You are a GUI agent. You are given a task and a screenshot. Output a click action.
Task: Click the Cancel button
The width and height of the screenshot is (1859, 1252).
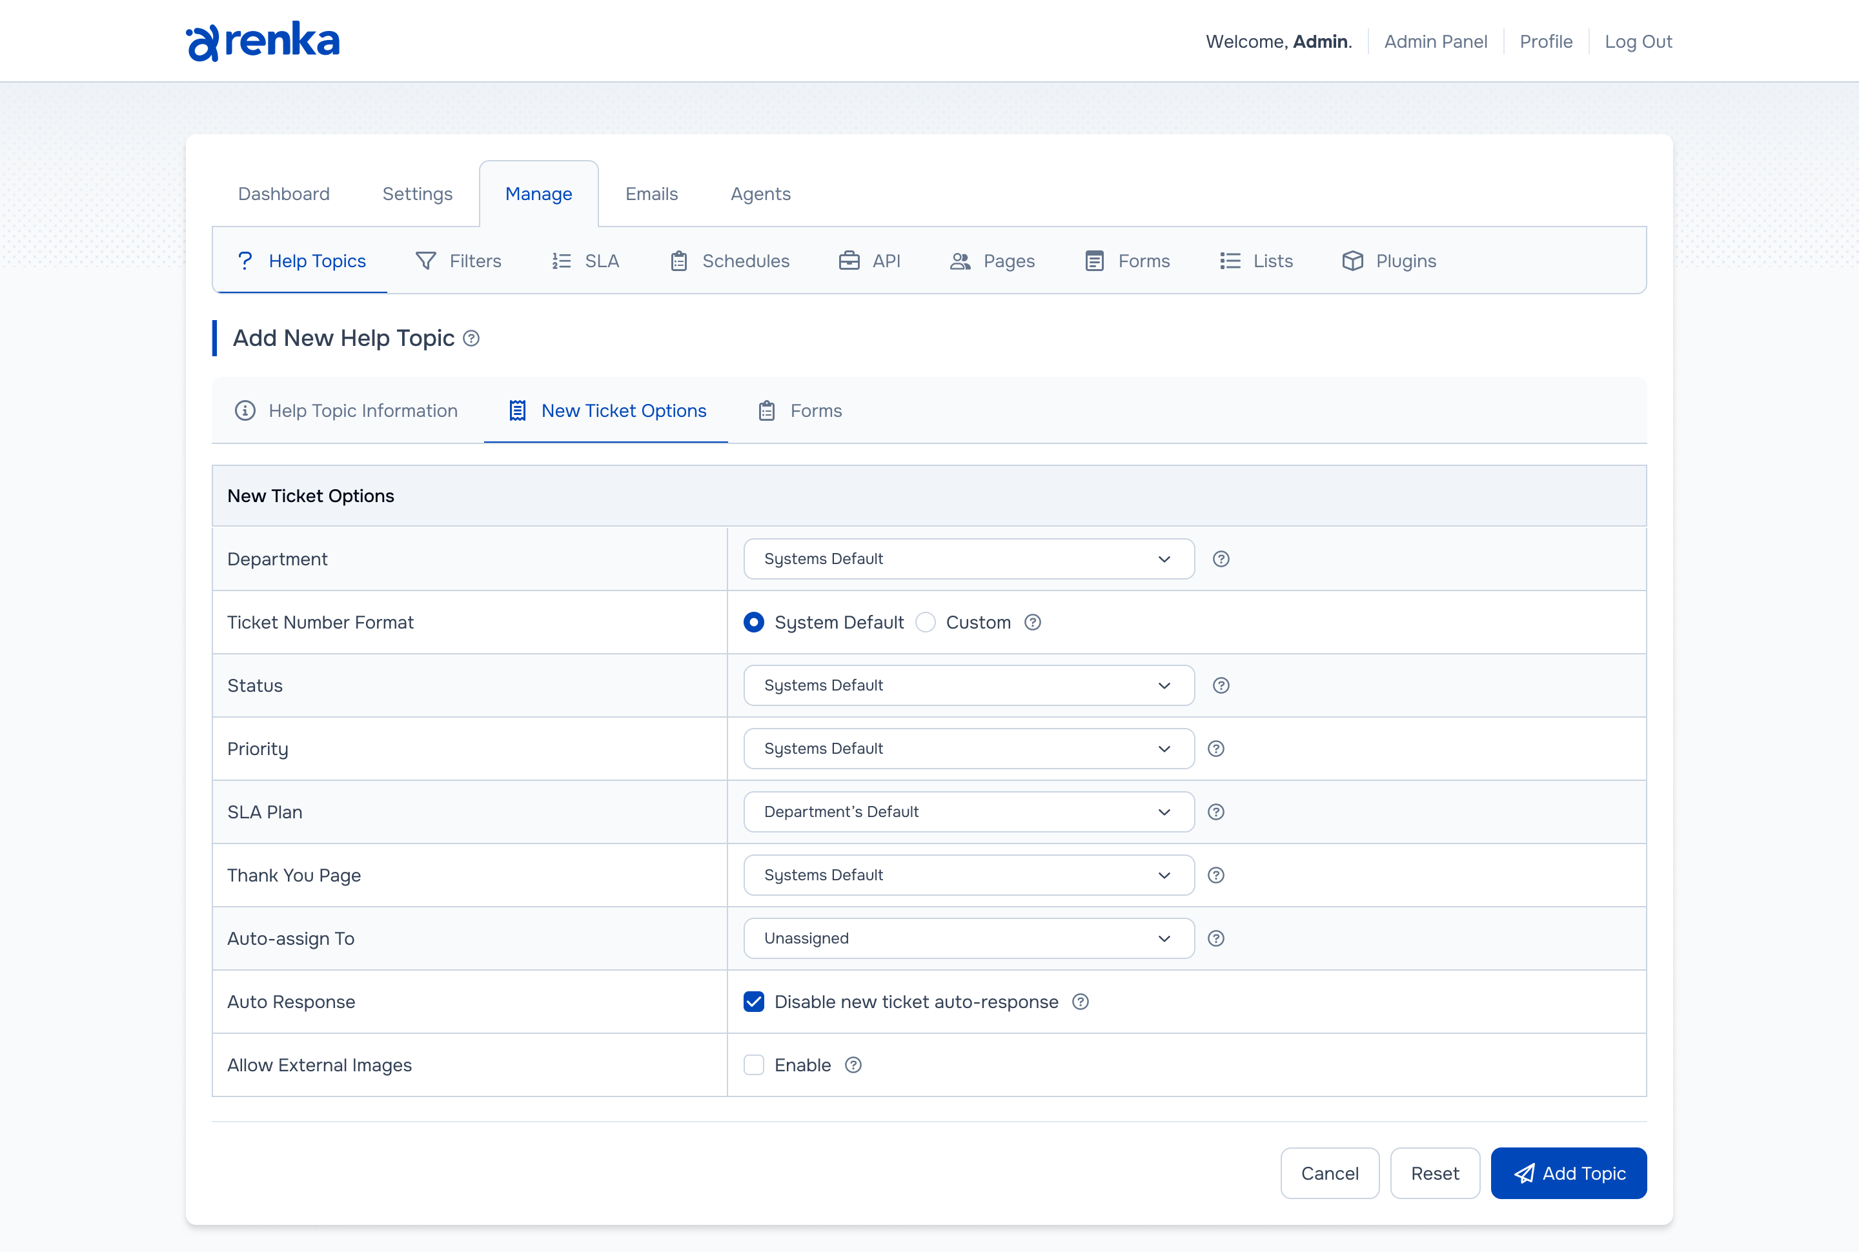(1330, 1173)
